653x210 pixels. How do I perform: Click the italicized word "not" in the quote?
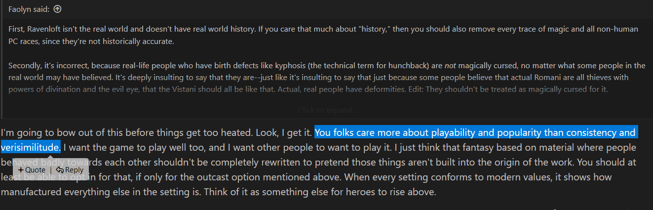coord(450,65)
